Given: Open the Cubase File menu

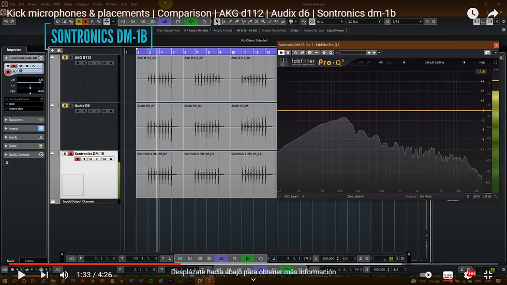Looking at the screenshot, I should coord(12,4).
